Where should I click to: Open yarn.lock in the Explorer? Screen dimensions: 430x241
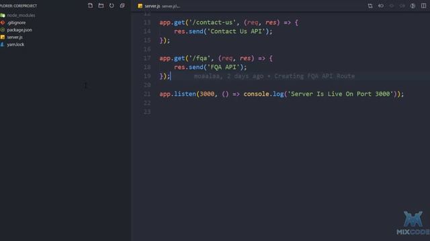coord(15,44)
